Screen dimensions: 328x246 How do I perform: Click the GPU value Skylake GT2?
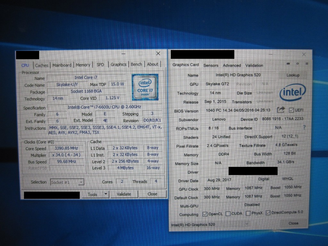coord(217,84)
